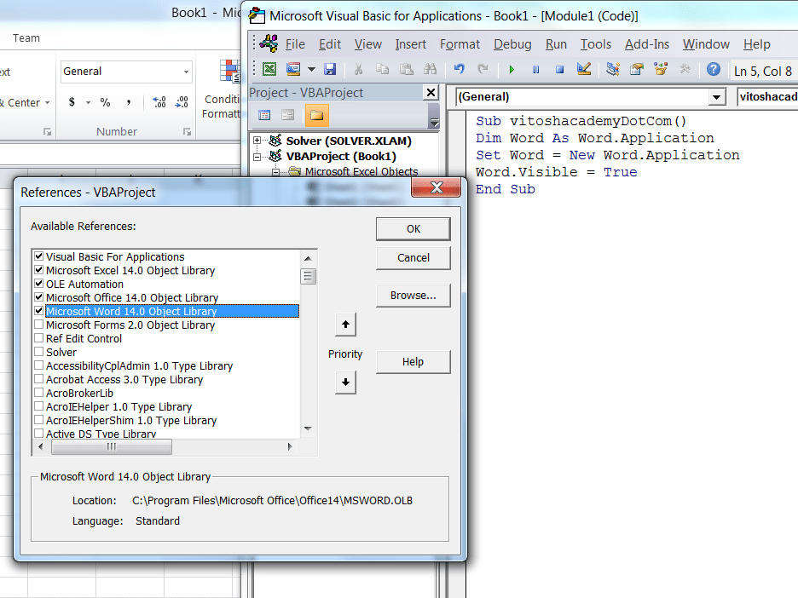The image size is (798, 598).
Task: Click the View Microsoft Excel icon
Action: [x=270, y=70]
